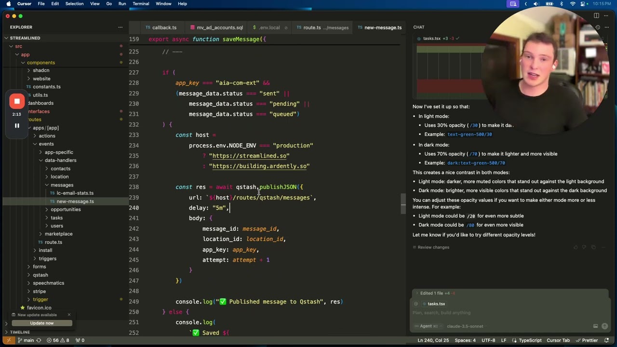Viewport: 617px width, 347px height.
Task: Click the Wi-Fi icon in menu bar
Action: coord(573,4)
